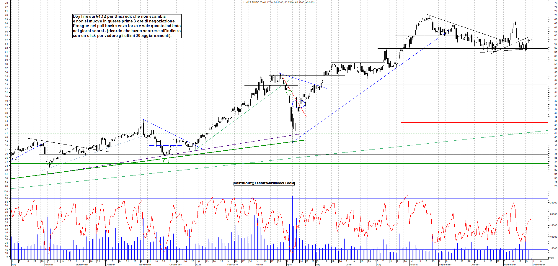Click the COPYRIGHT@ LABORSADEIPICCOLI.COM banner
Screen dimensions: 558x266
(264, 183)
